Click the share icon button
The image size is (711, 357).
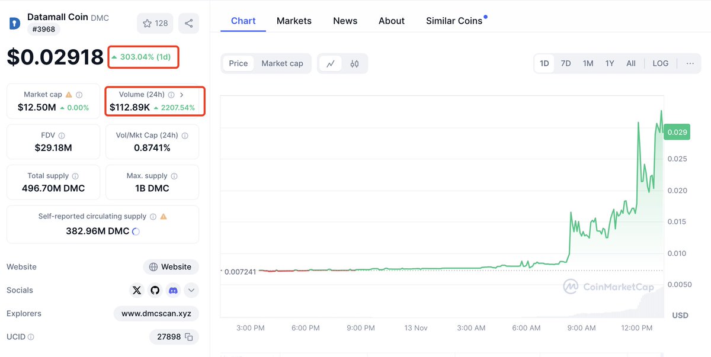pos(188,23)
